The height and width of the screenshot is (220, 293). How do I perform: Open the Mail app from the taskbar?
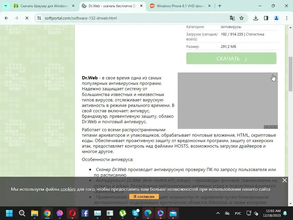[173, 213]
